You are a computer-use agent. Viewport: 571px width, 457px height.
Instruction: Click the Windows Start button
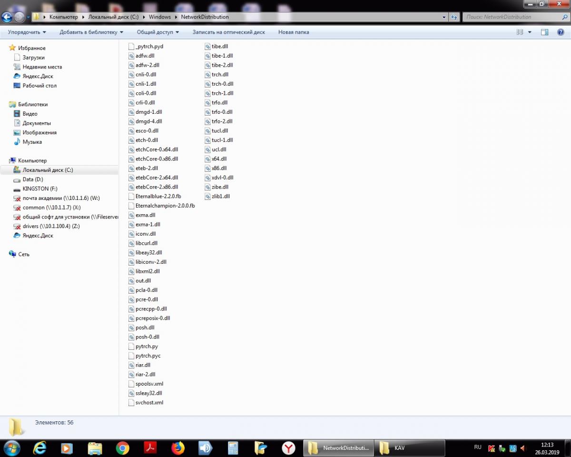tap(11, 448)
